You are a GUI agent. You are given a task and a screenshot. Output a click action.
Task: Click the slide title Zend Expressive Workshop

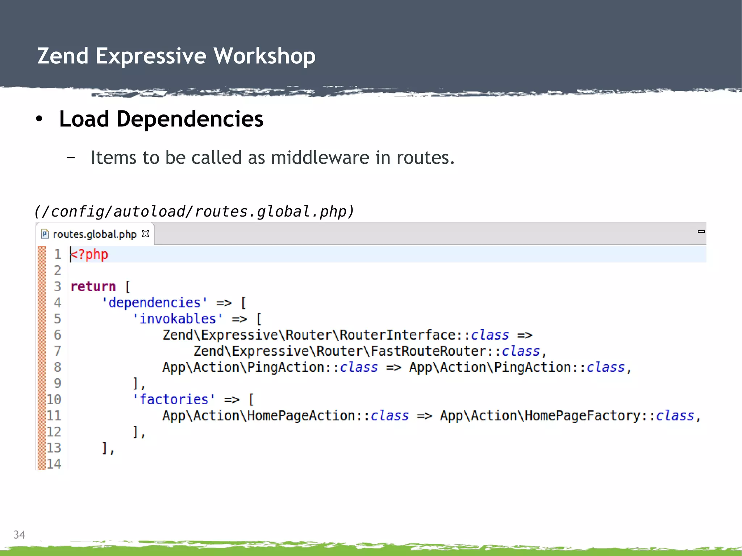tap(176, 56)
